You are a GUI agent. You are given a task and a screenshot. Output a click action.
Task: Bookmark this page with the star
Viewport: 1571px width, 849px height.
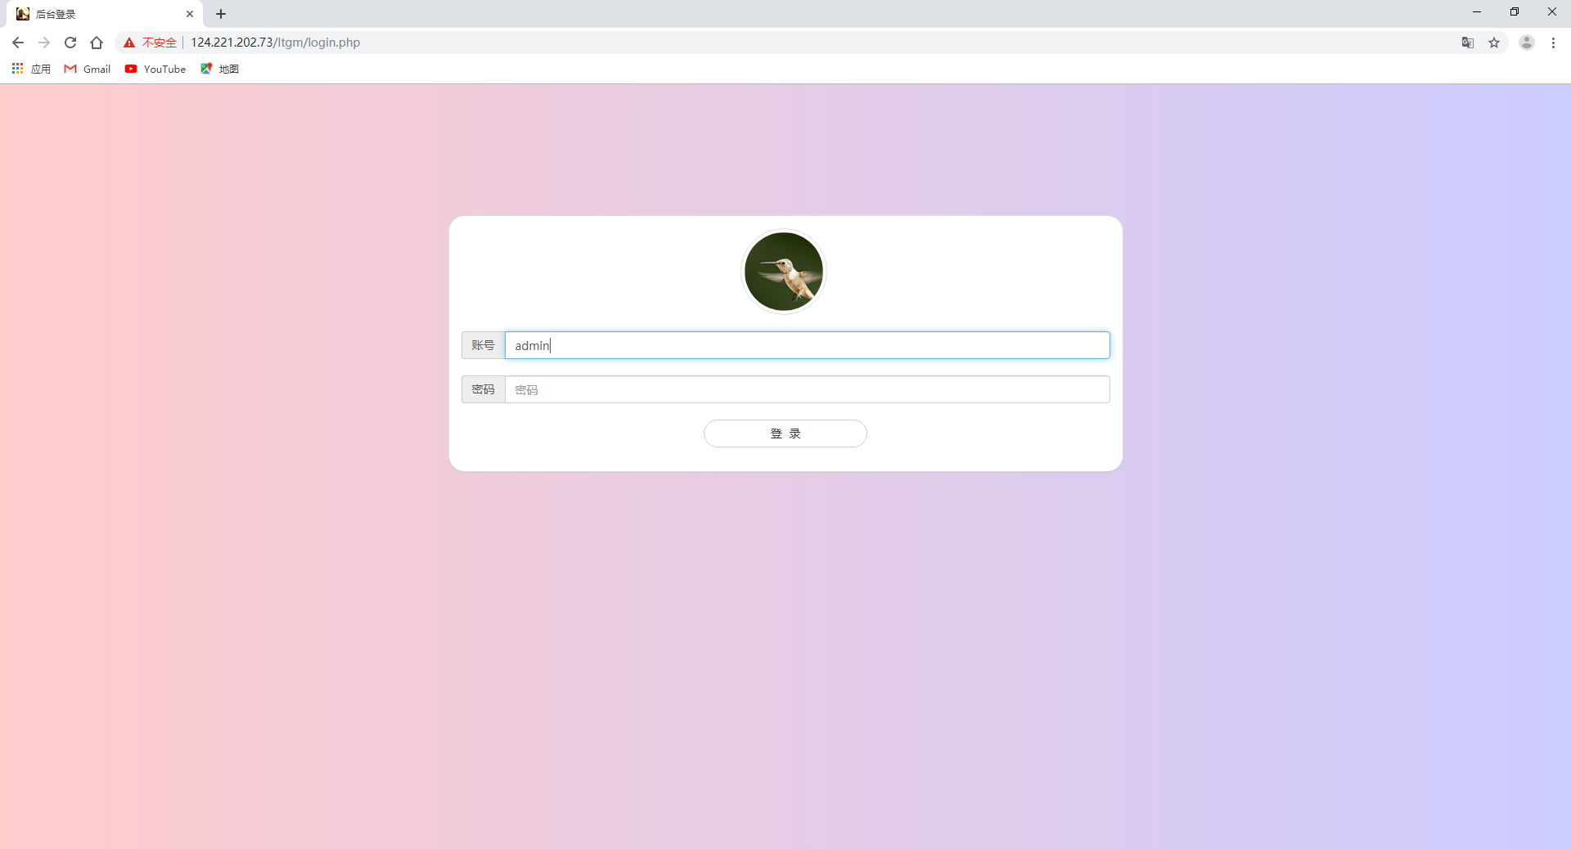pos(1494,43)
